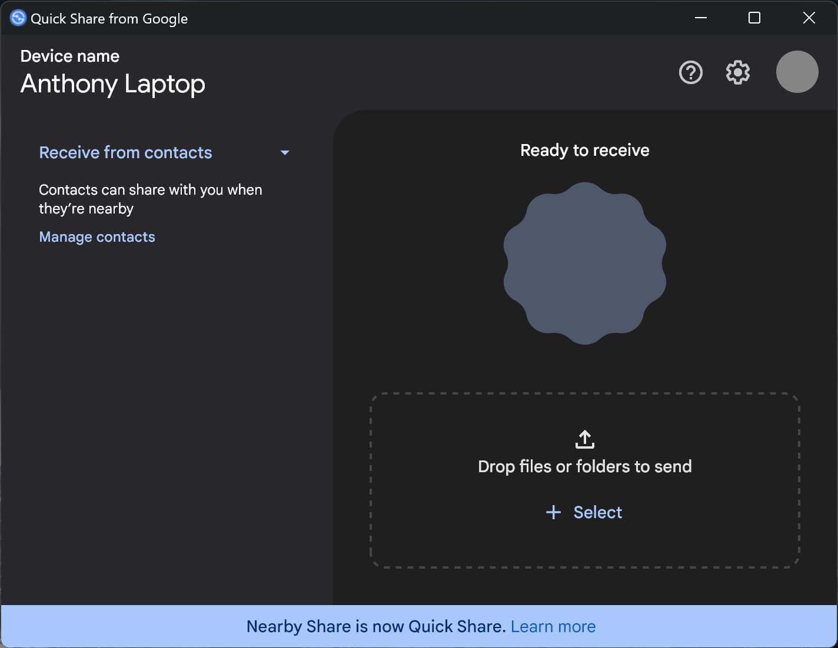838x648 pixels.
Task: Click the plus icon next to Select
Action: pyautogui.click(x=553, y=512)
